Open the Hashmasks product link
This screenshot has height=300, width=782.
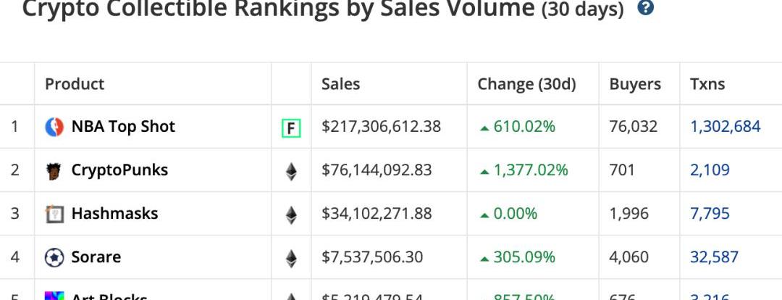(x=114, y=214)
